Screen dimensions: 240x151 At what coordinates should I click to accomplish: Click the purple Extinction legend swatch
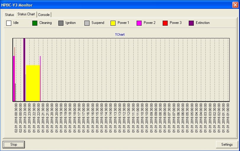191,23
